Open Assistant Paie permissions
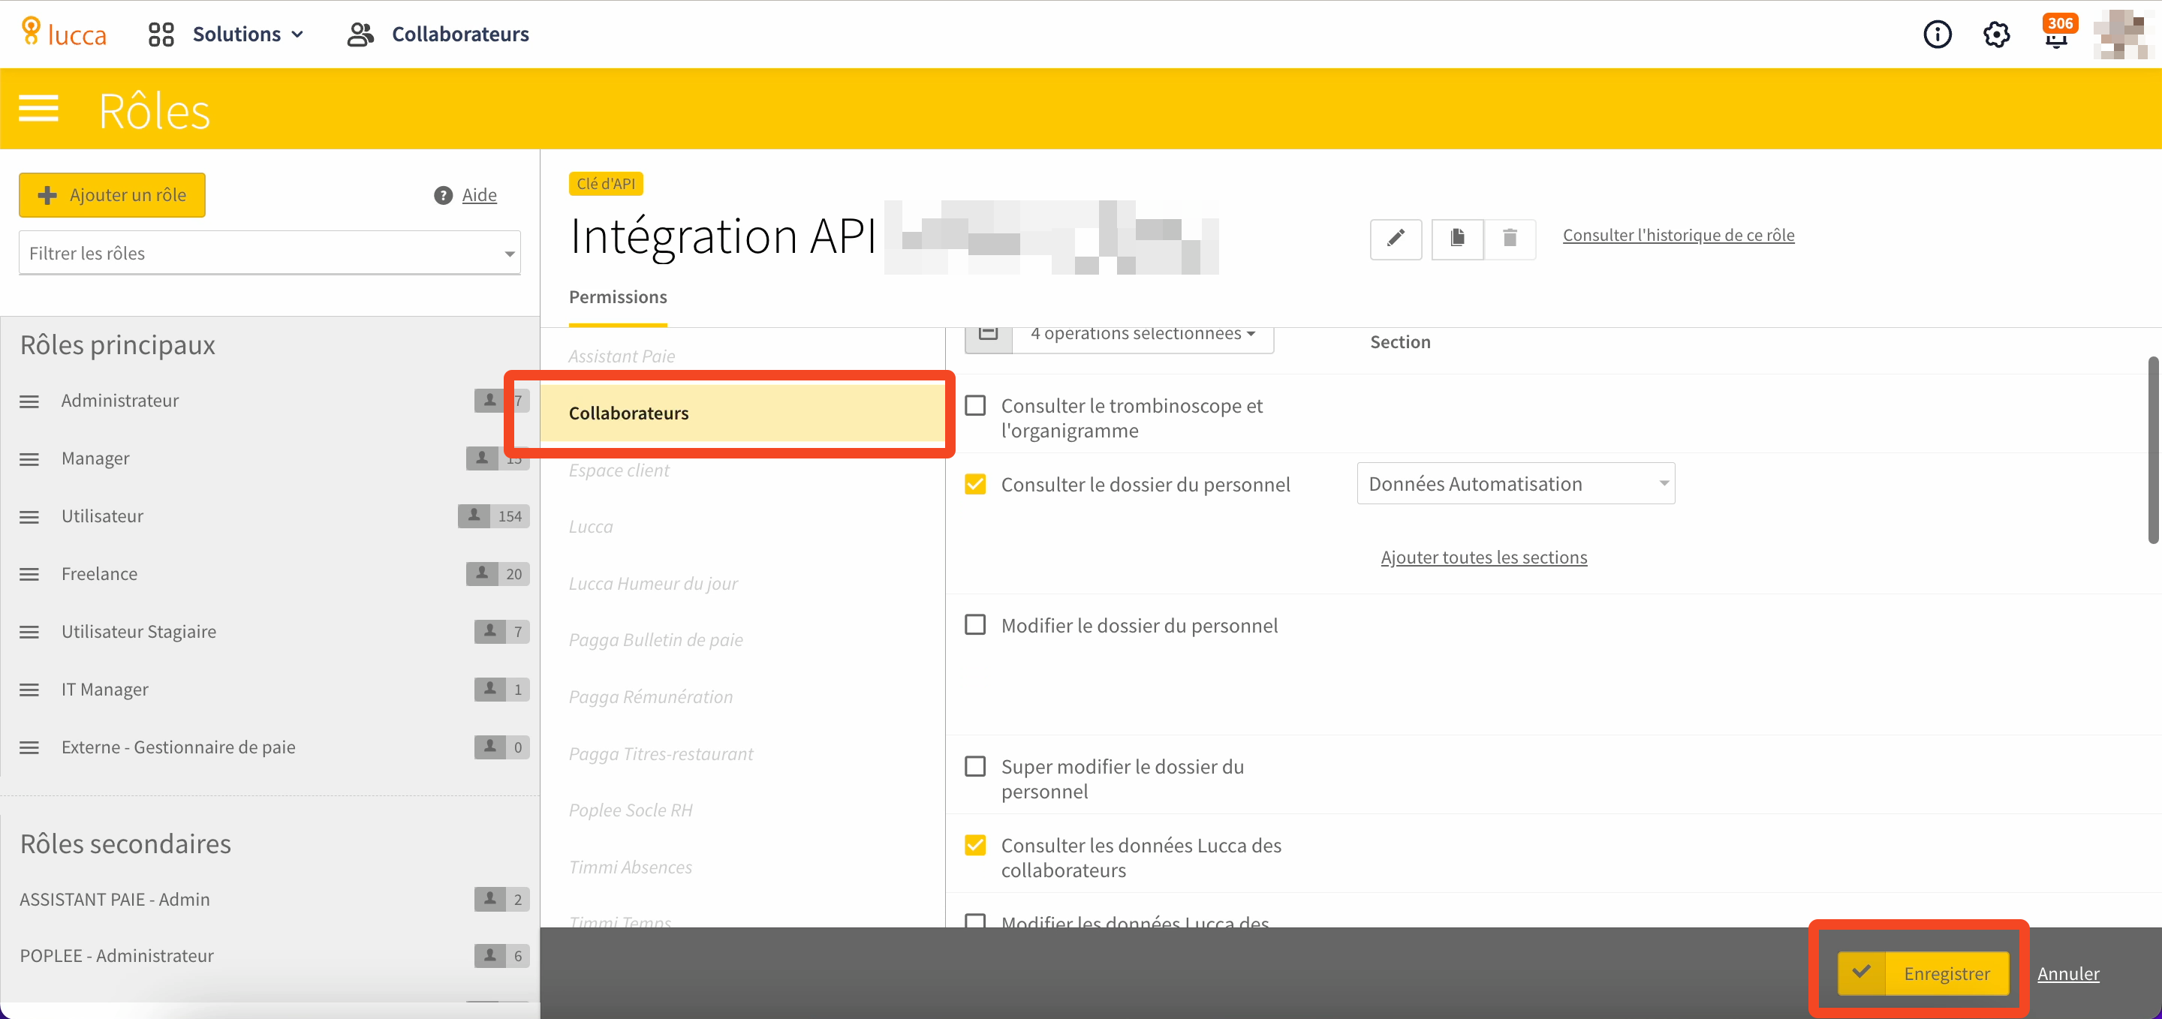 coord(622,356)
